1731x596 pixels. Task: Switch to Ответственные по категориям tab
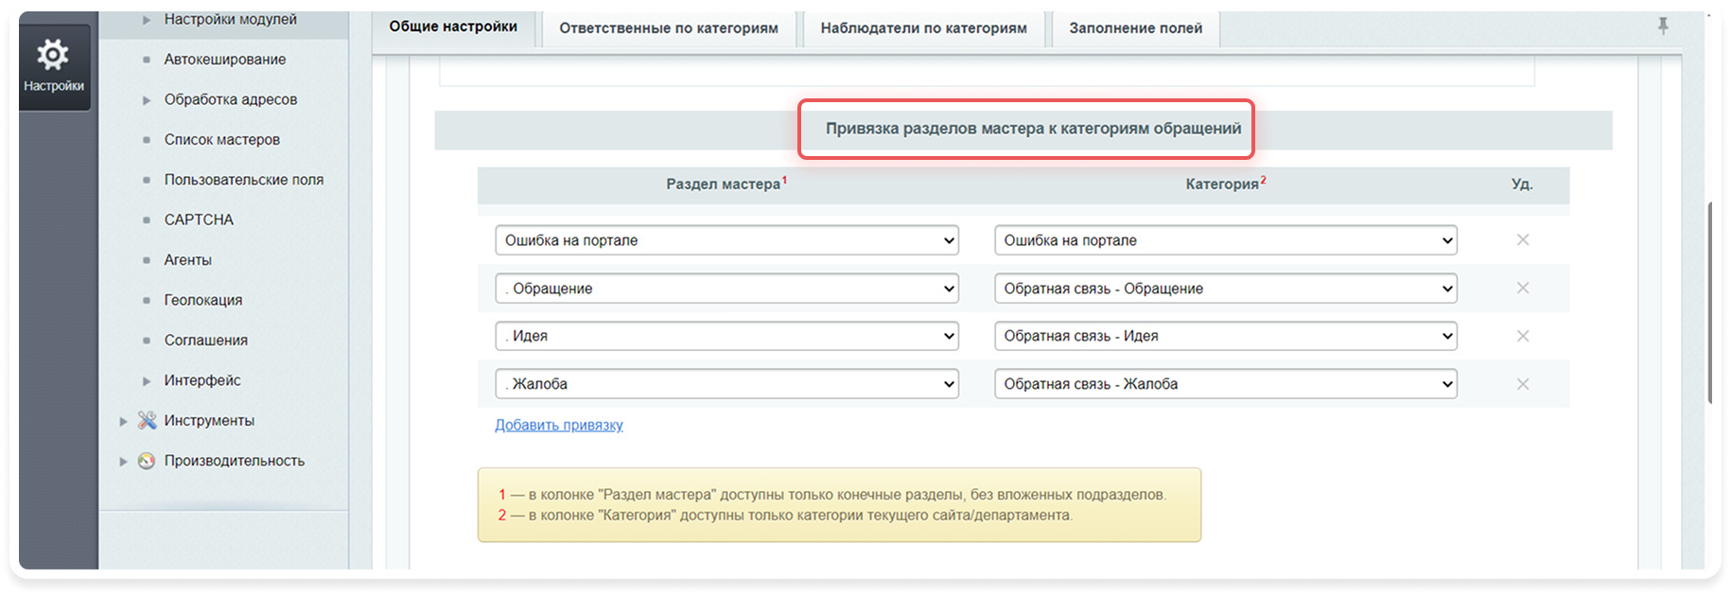669,28
